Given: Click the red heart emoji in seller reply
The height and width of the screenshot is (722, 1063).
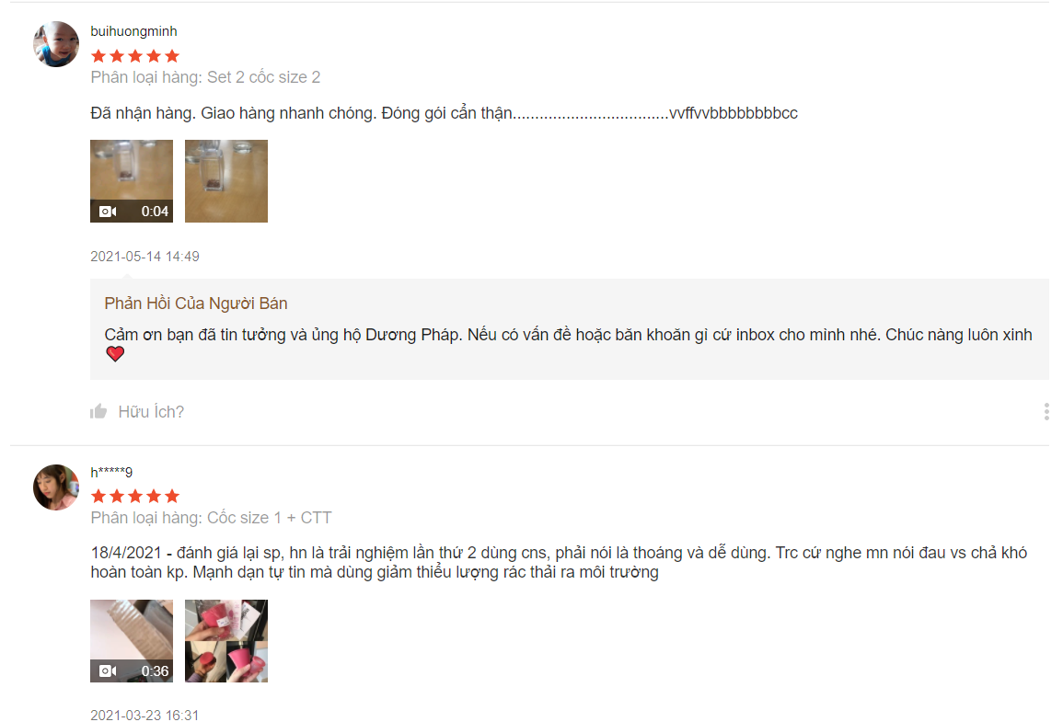Looking at the screenshot, I should [115, 353].
